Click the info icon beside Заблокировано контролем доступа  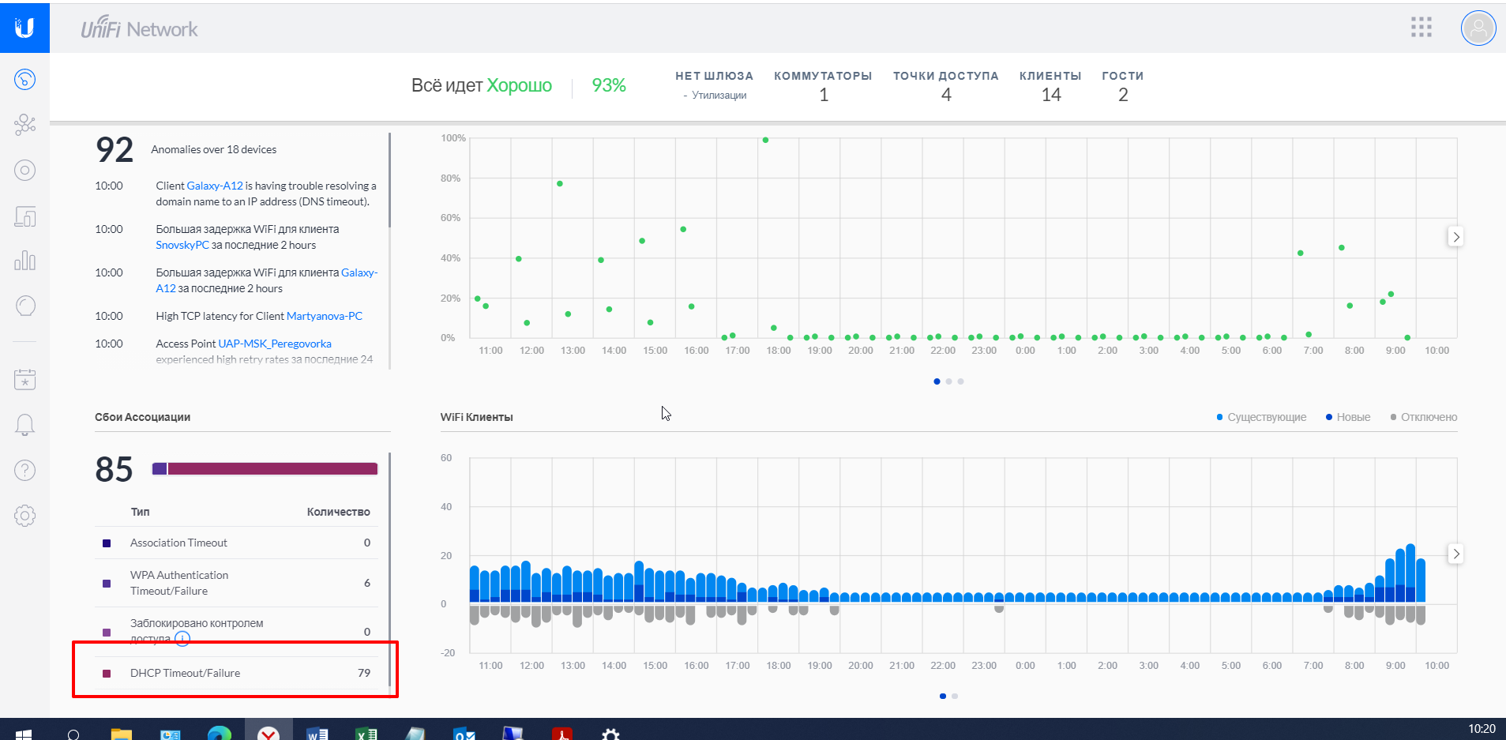coord(182,638)
